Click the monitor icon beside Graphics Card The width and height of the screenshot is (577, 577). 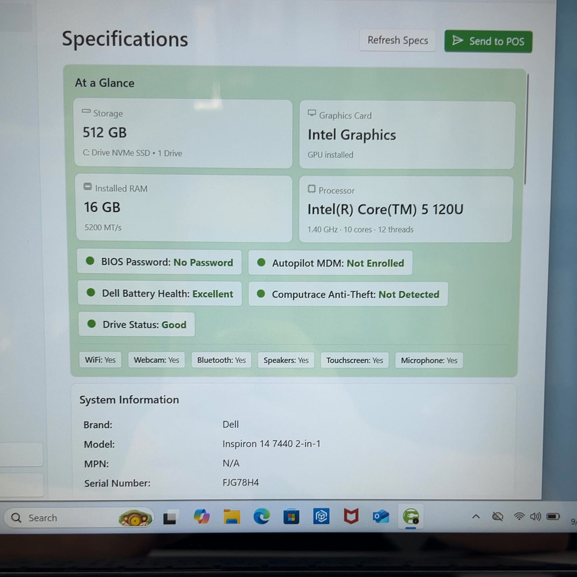coord(312,113)
